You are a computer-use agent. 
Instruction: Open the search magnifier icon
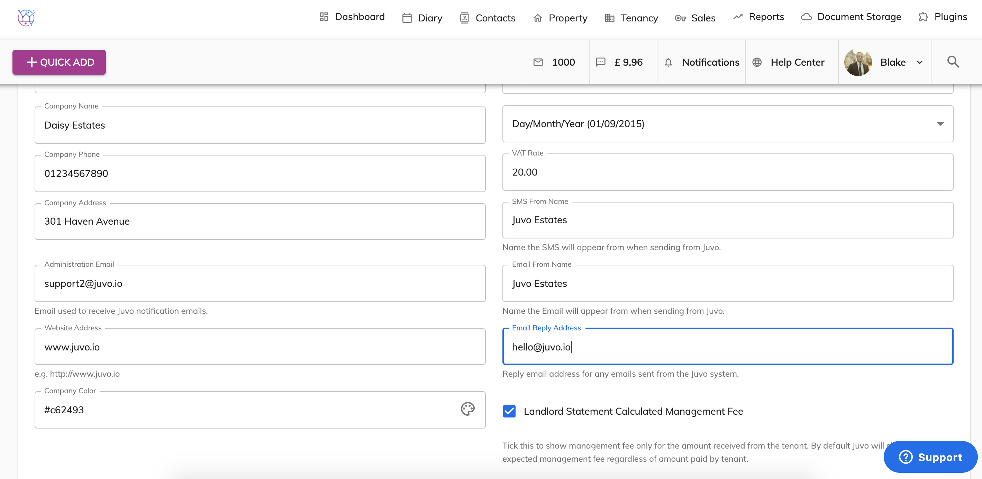[x=953, y=62]
